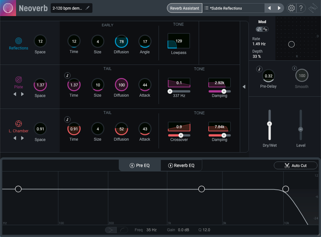This screenshot has height=237, width=321.
Task: Click the Mod XY pad handle
Action: [291, 44]
